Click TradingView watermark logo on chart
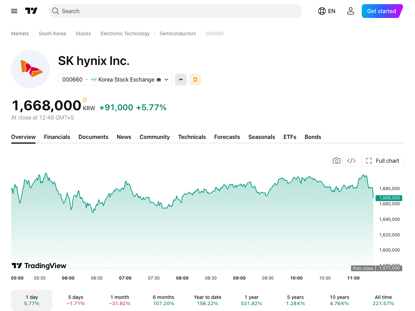Screen dimensions: 415x311 coord(39,266)
